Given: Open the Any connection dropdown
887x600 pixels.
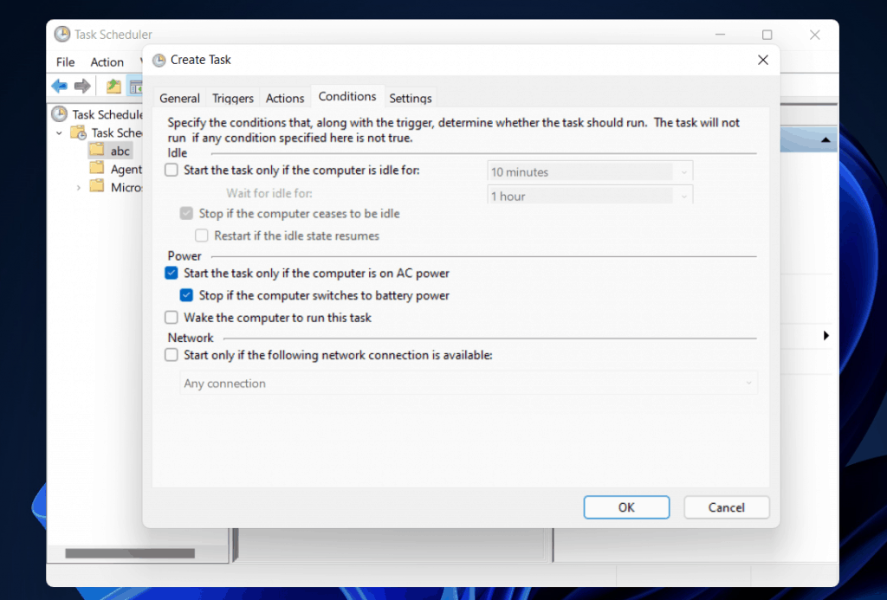Looking at the screenshot, I should click(469, 383).
